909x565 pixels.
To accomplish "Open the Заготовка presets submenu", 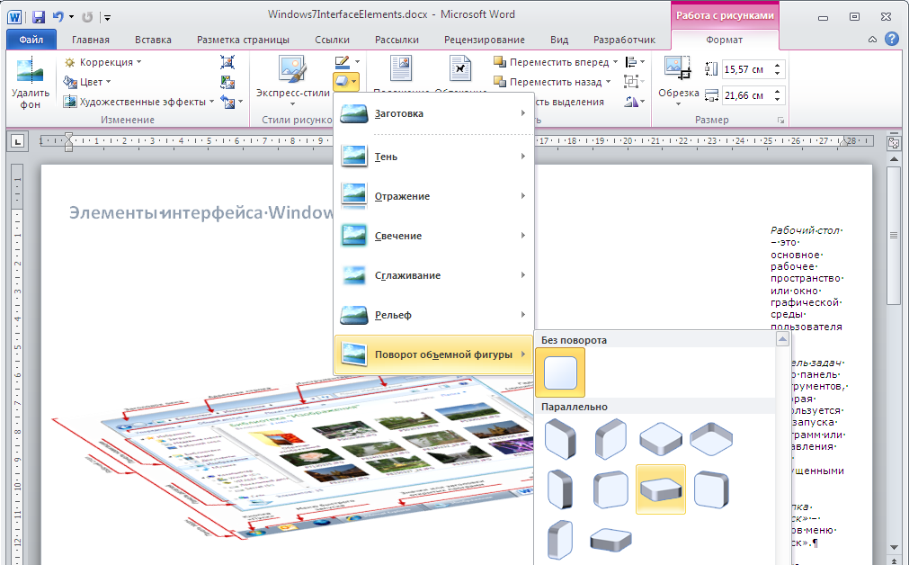I will click(433, 113).
